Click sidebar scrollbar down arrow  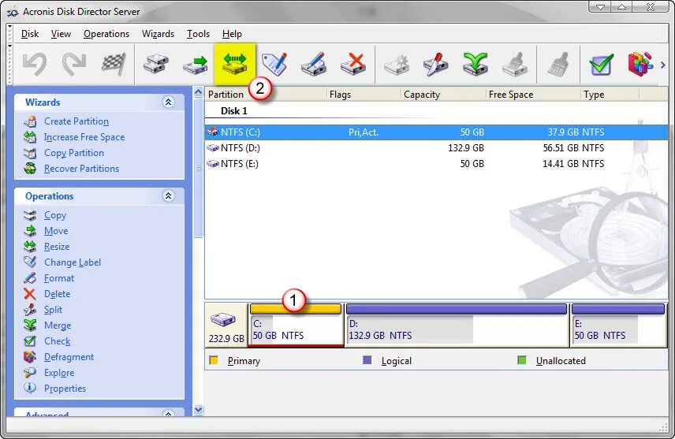[198, 410]
